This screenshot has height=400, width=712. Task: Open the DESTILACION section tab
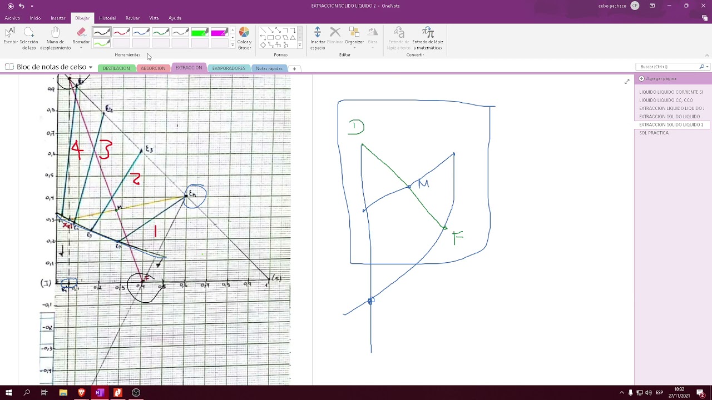pos(116,68)
